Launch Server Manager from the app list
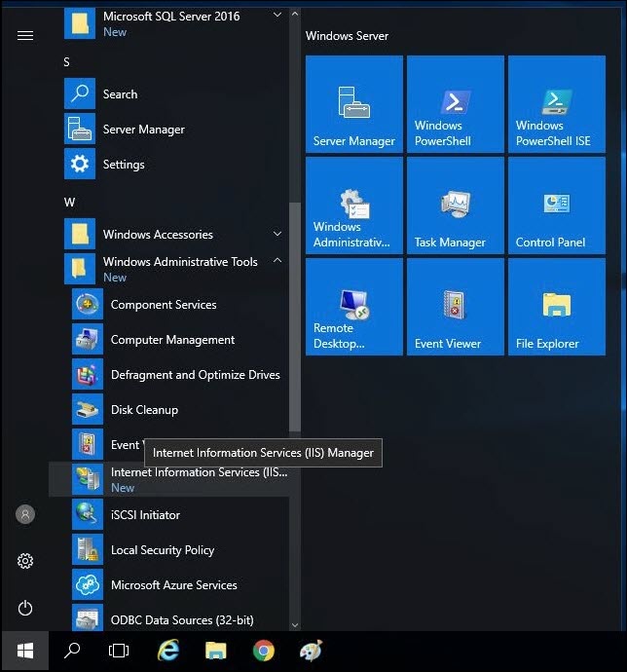 [171, 129]
